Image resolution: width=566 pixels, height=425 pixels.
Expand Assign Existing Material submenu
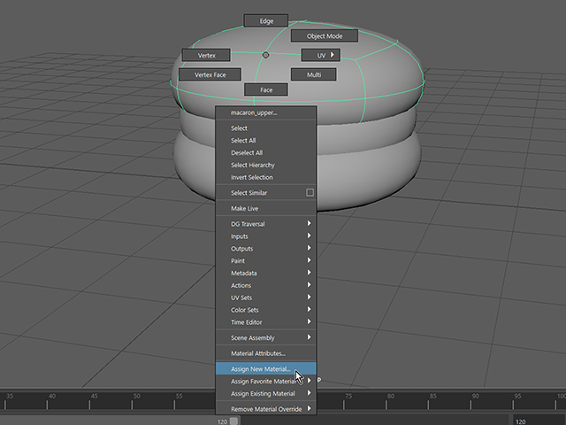(266, 393)
